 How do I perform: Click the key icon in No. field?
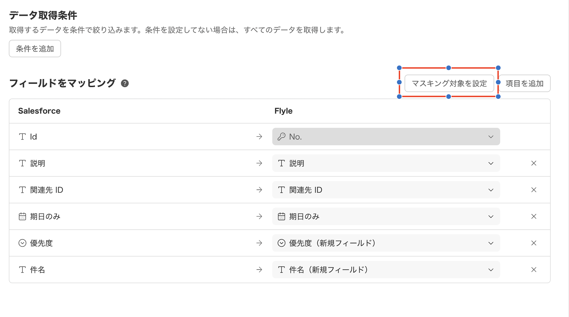281,137
